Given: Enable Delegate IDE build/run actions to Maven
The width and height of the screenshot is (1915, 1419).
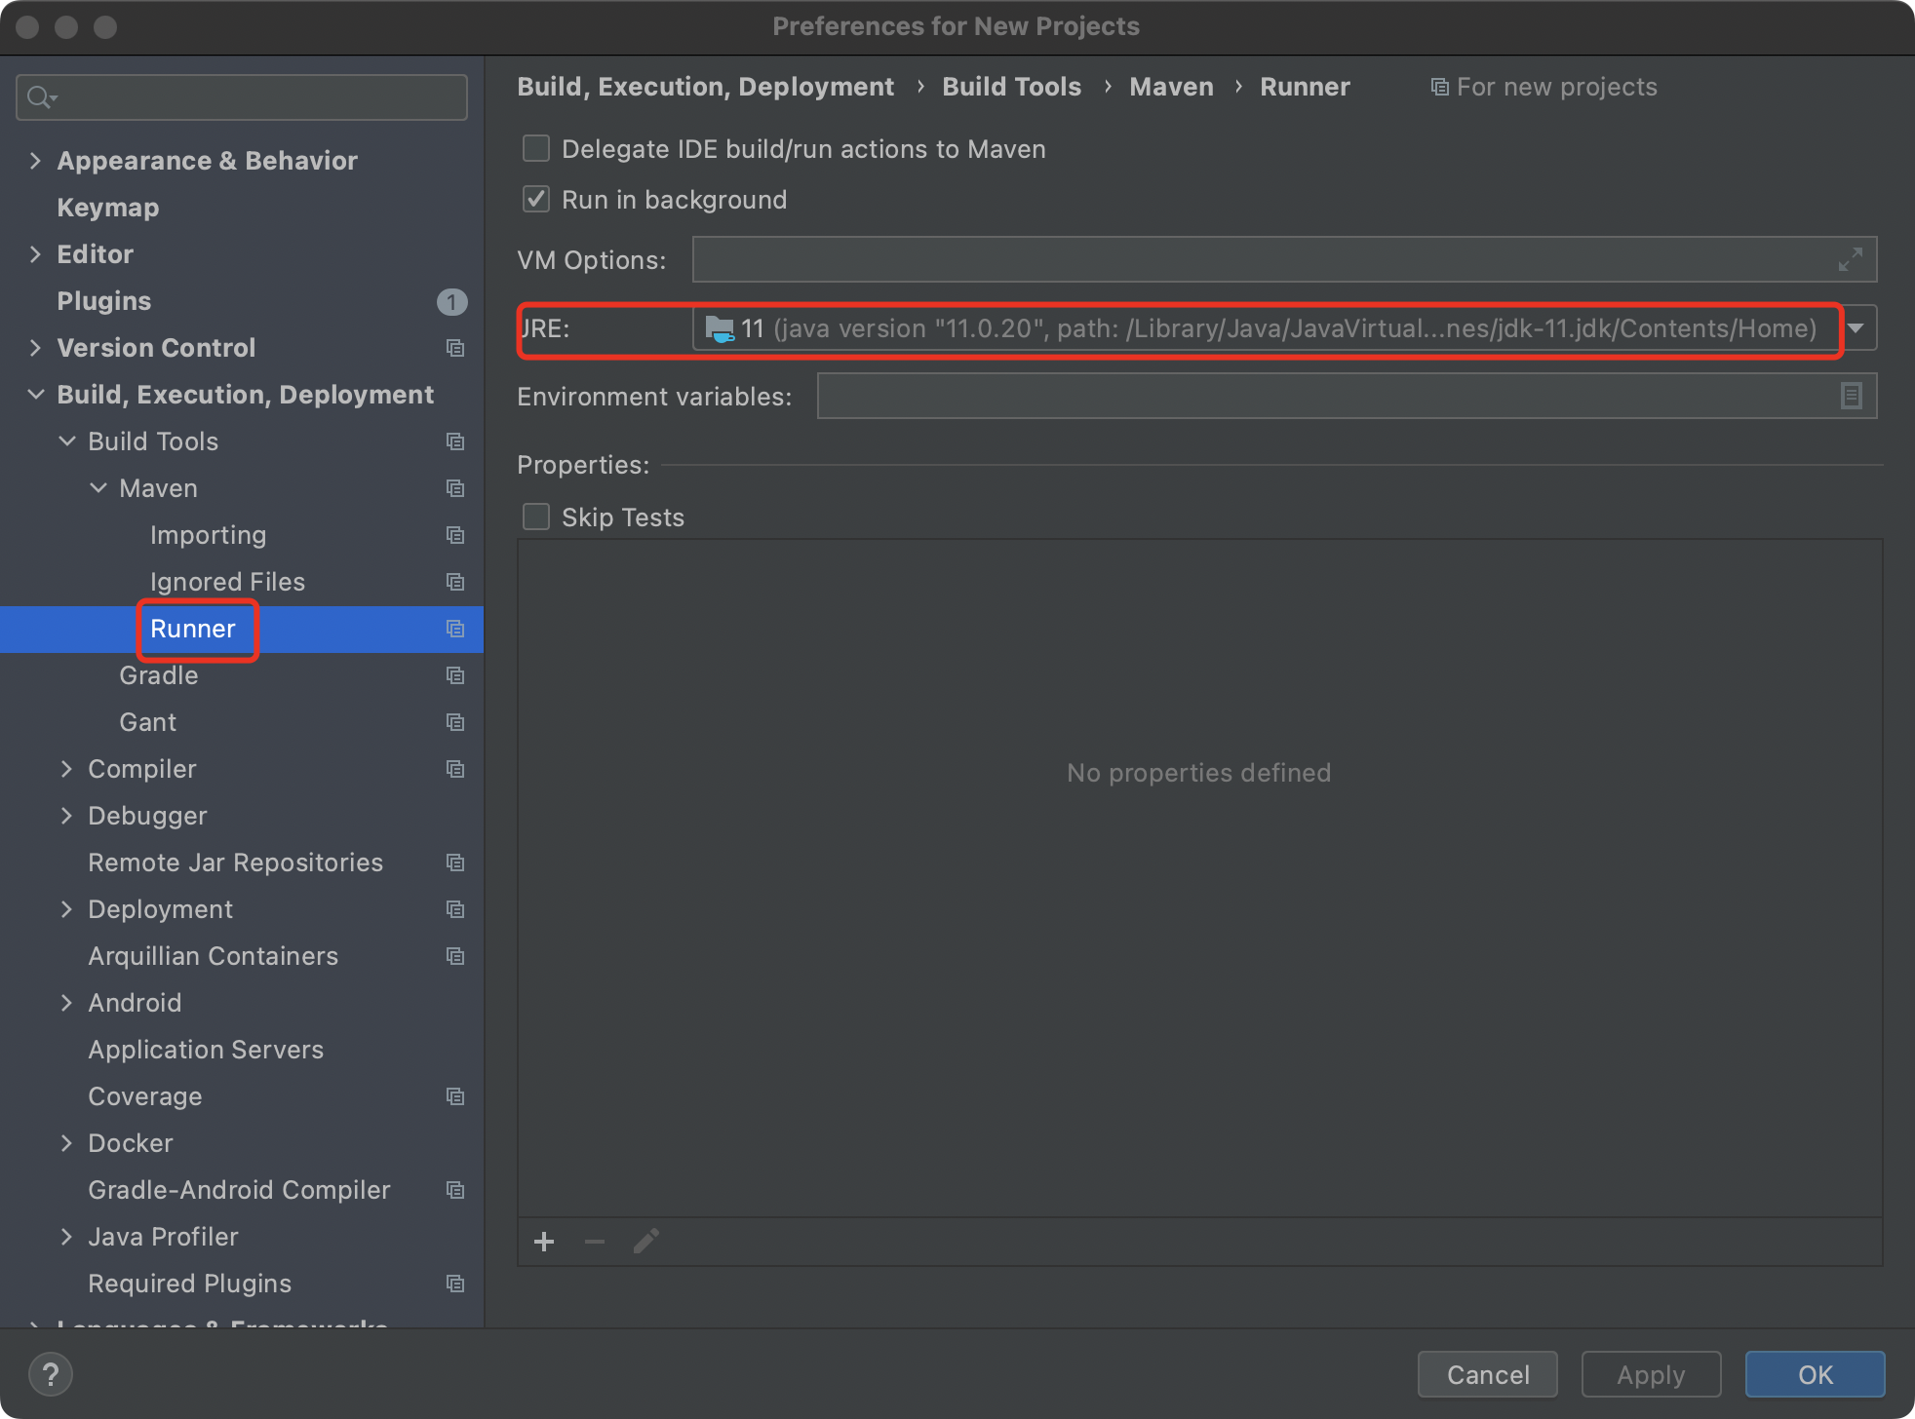Looking at the screenshot, I should point(536,148).
